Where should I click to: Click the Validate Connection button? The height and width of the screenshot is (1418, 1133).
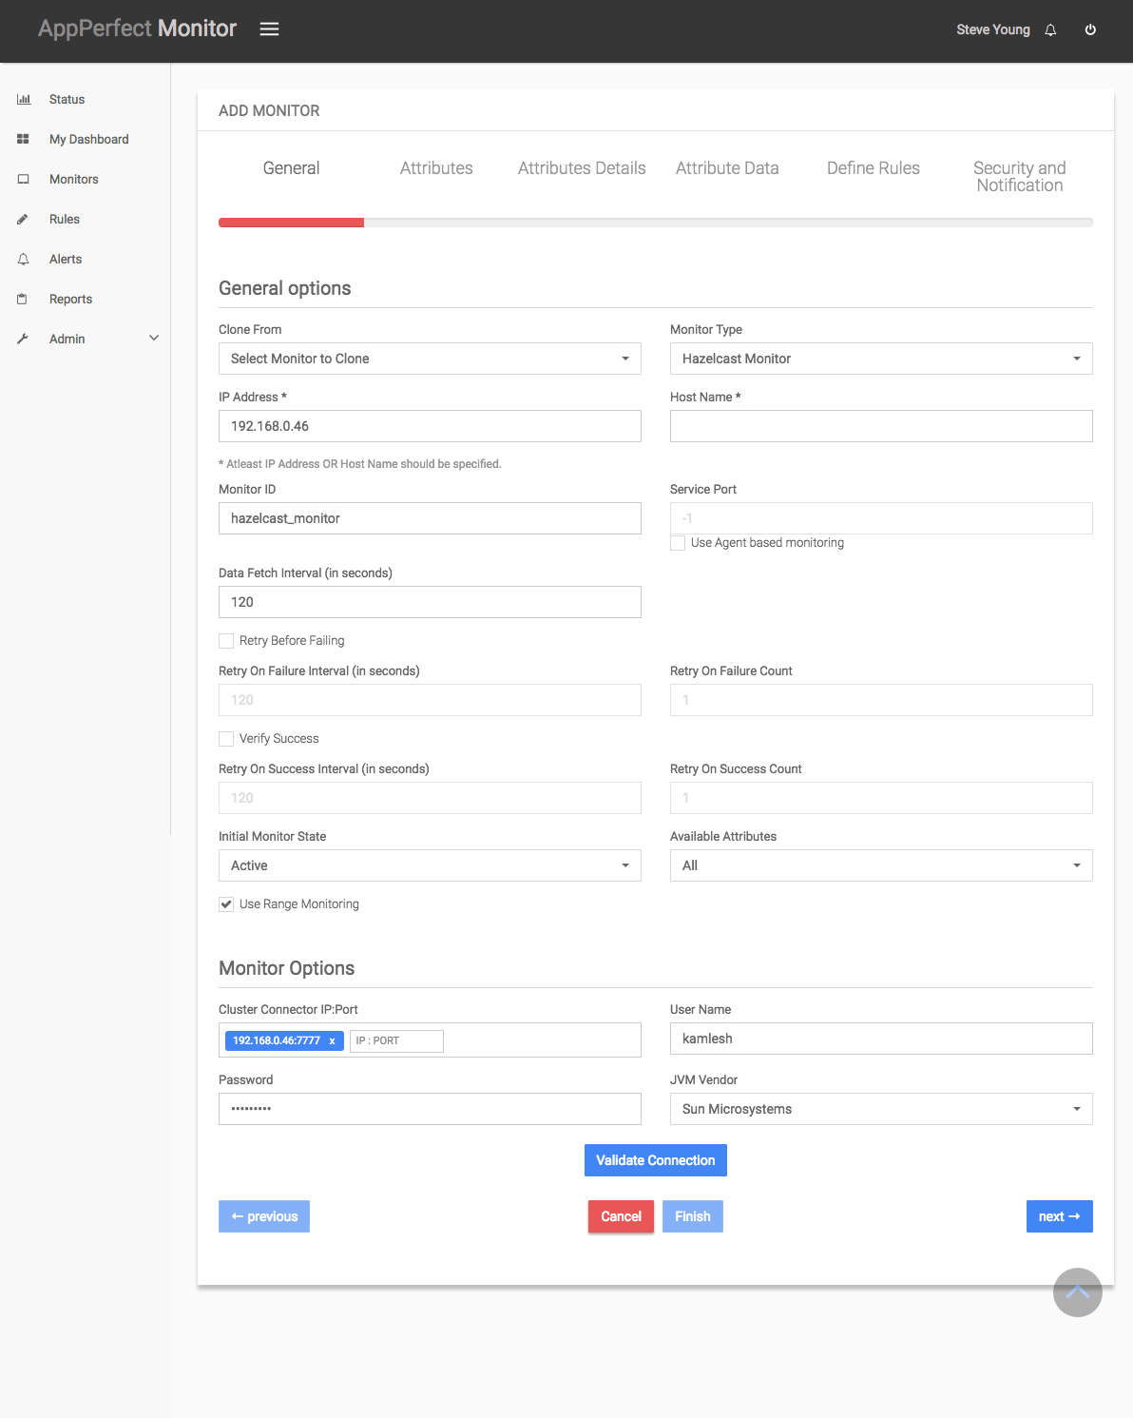tap(655, 1159)
